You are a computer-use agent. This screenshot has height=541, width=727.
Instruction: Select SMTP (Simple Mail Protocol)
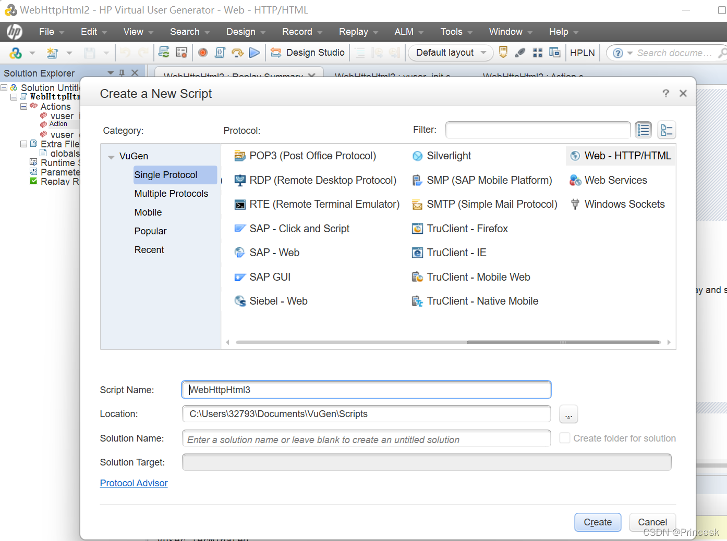(x=484, y=204)
